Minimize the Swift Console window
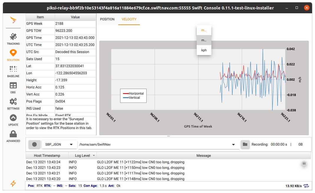 [287, 8]
